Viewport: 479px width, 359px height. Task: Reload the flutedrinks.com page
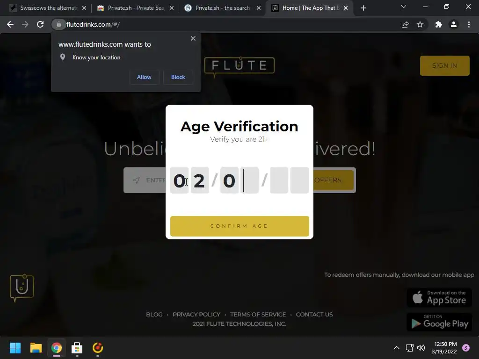click(40, 24)
